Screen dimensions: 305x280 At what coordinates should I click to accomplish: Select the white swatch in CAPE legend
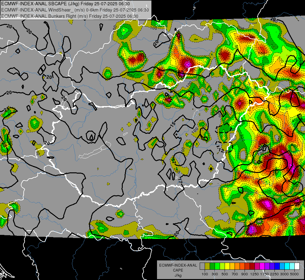point(297,266)
